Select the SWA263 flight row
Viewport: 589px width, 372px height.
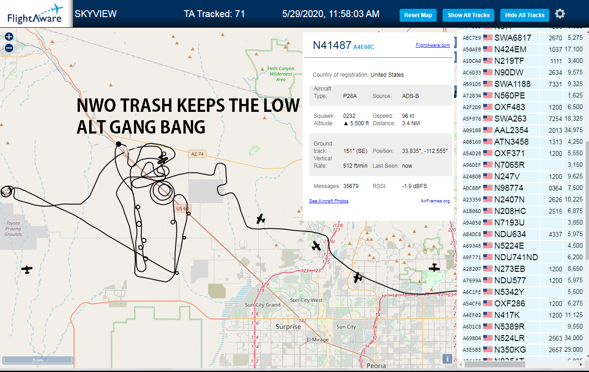pos(523,119)
